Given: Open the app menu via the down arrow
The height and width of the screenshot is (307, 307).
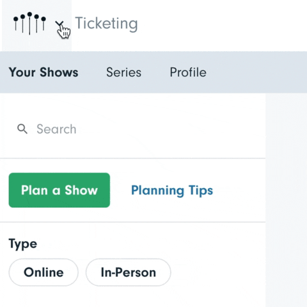Looking at the screenshot, I should (59, 24).
